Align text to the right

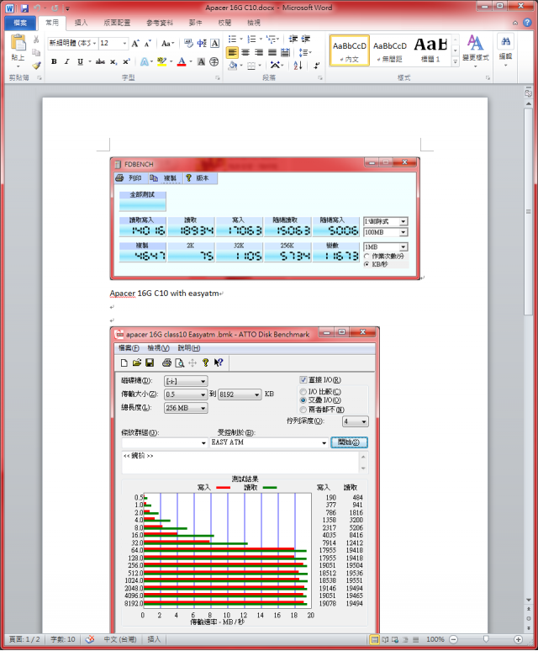(x=259, y=52)
